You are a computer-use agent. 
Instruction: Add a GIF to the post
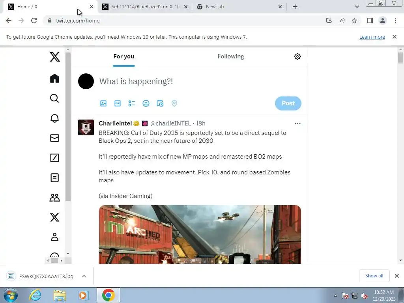click(118, 103)
